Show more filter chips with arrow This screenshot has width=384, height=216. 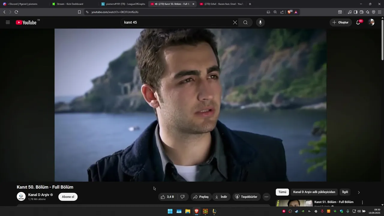pos(359,192)
